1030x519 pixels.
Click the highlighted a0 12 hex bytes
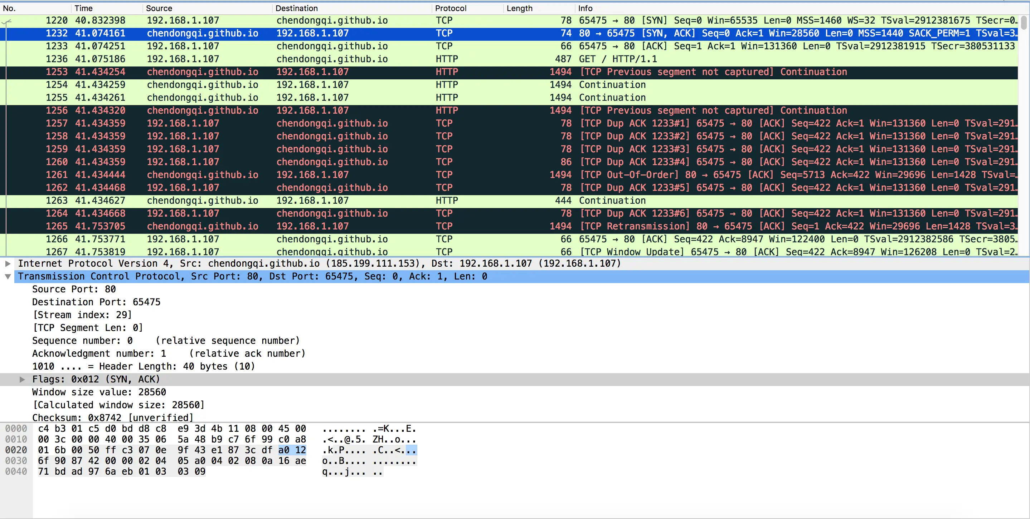(292, 450)
